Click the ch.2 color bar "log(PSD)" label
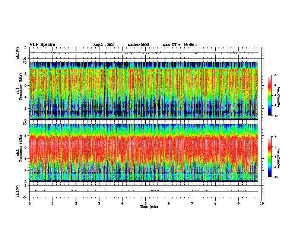The image size is (295, 228). (x=279, y=159)
